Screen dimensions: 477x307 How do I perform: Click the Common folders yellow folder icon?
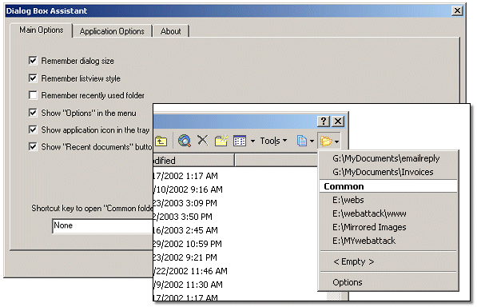[x=326, y=142]
